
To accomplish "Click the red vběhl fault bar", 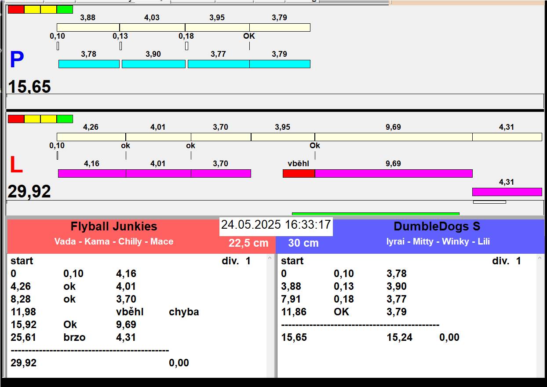I will click(x=299, y=173).
